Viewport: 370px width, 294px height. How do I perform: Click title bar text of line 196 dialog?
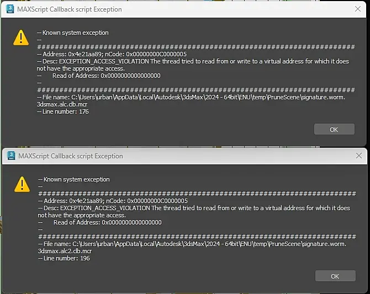pos(71,156)
